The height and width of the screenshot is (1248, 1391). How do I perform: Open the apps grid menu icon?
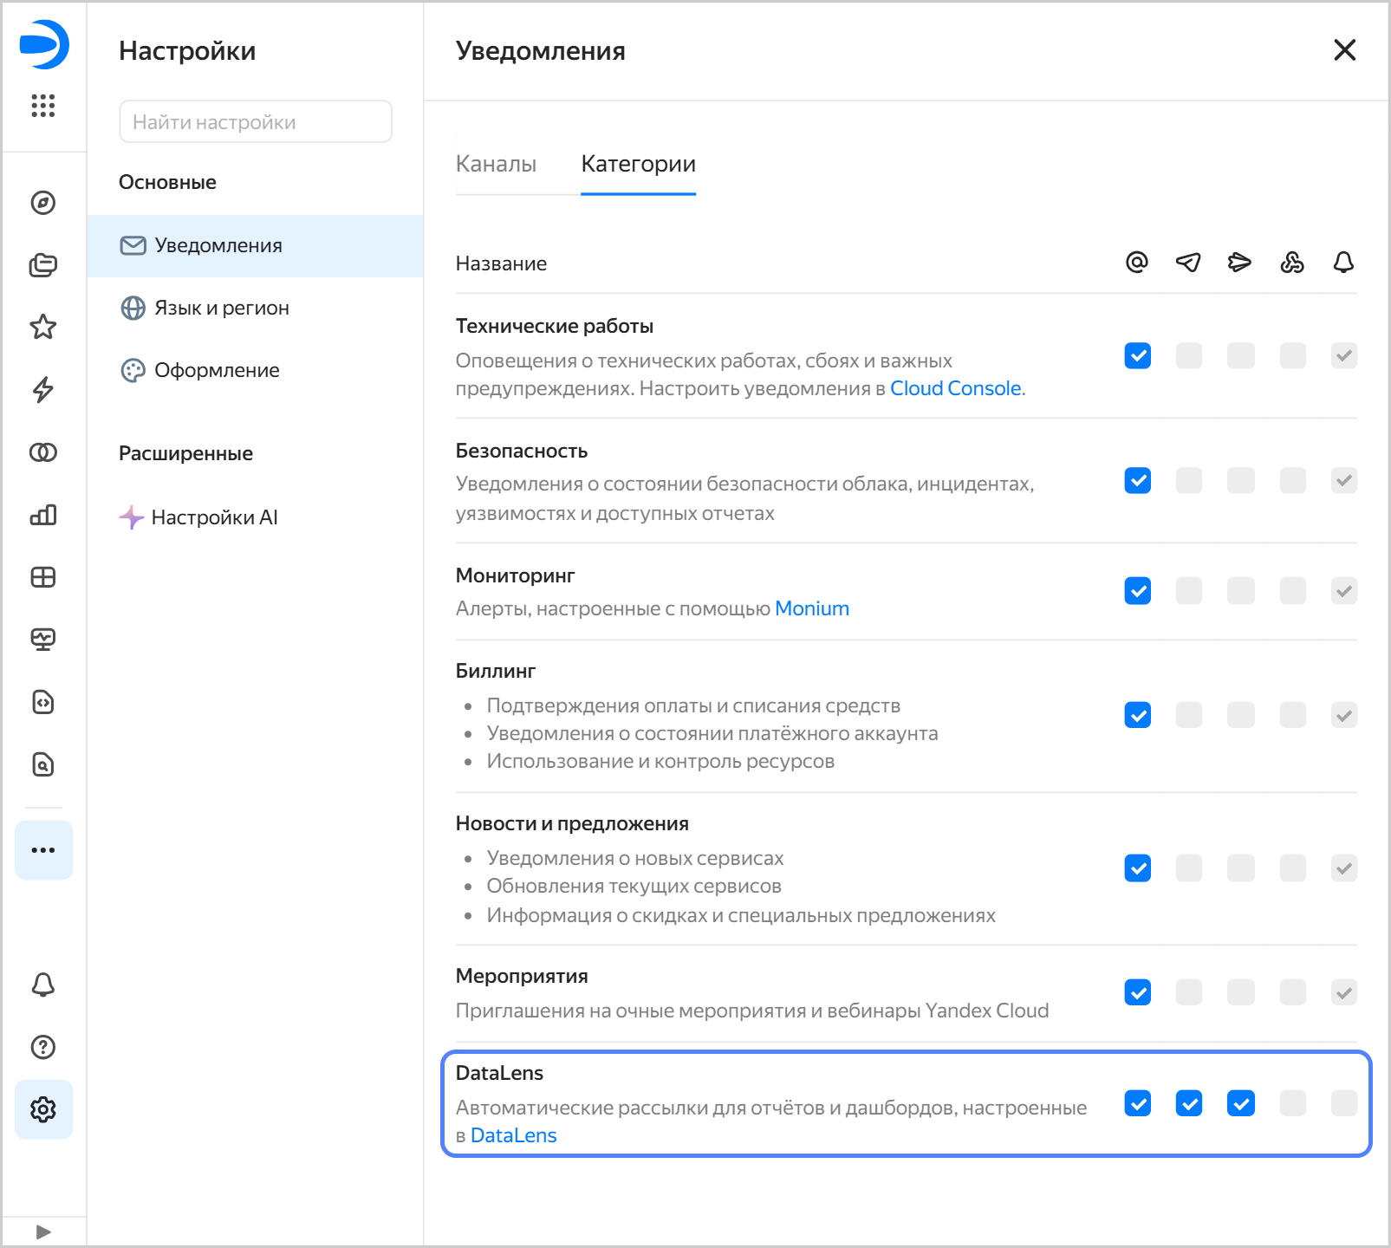[x=43, y=106]
